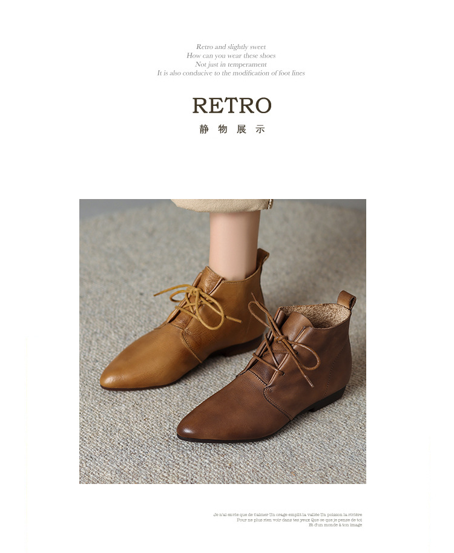Click the heel pull tab on the tan boot

pyautogui.click(x=263, y=258)
